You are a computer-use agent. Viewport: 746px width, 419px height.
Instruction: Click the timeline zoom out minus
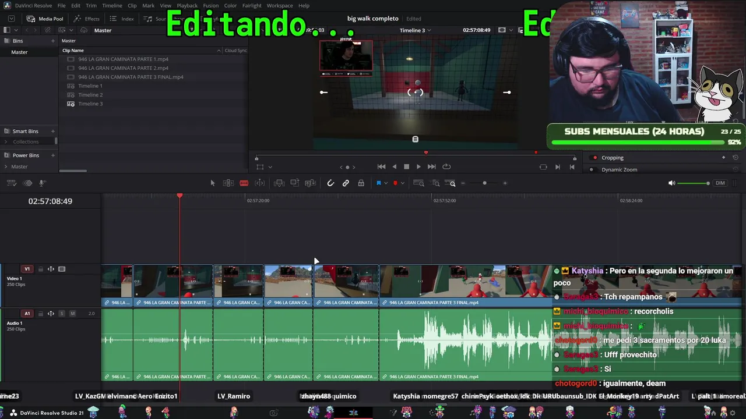coord(463,183)
